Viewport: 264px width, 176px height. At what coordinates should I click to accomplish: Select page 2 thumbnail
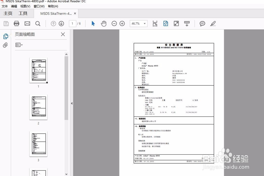coord(39,107)
